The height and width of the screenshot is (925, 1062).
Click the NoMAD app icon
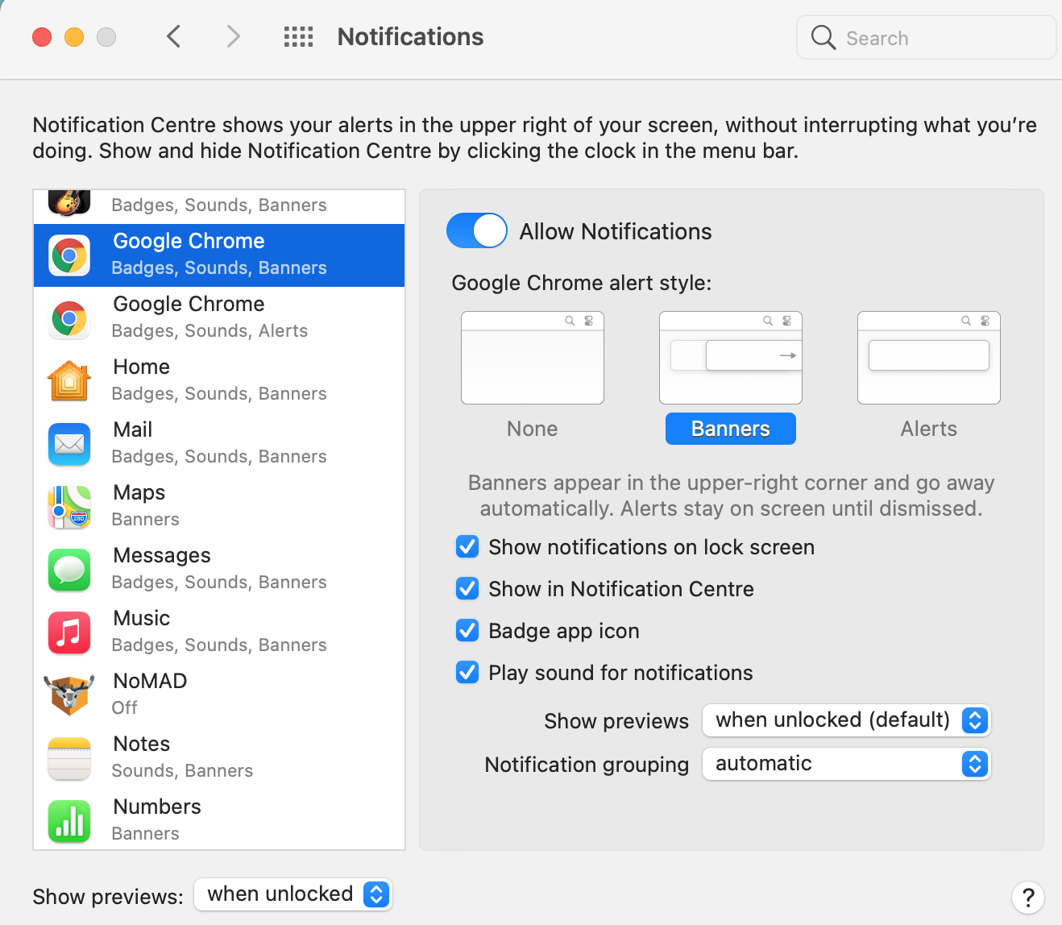tap(69, 695)
